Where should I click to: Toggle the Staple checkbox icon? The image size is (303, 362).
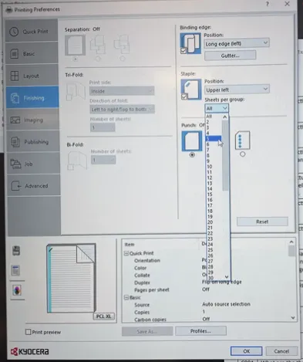point(184,96)
